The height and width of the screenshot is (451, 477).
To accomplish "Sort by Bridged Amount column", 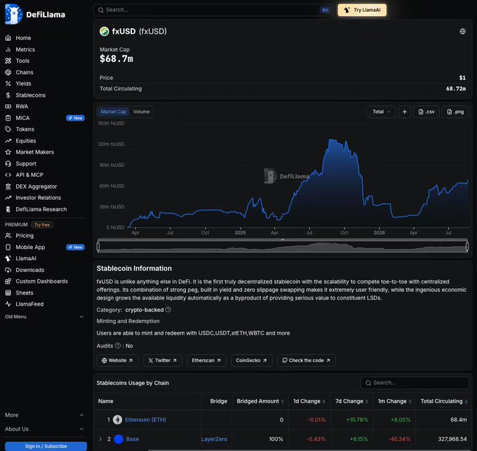I will coord(260,401).
